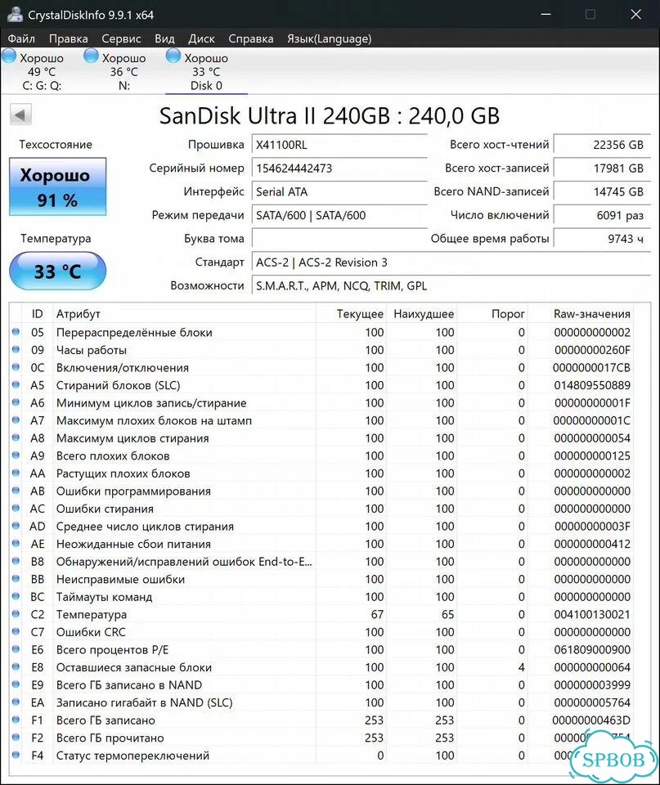The height and width of the screenshot is (785, 660).
Task: Click the Прошивка field X41100RL
Action: tap(339, 146)
